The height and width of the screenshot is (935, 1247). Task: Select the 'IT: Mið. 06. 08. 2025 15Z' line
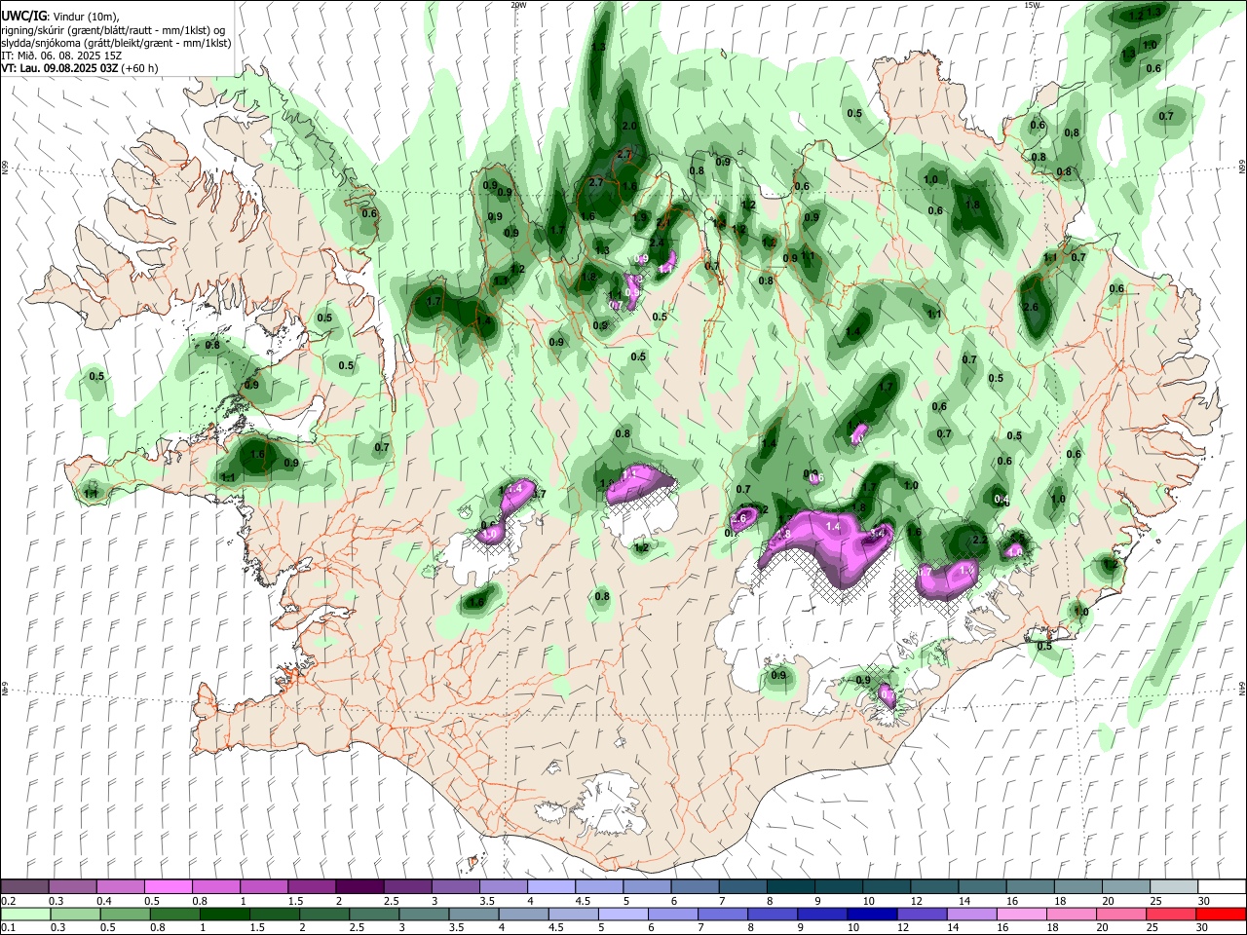click(61, 56)
